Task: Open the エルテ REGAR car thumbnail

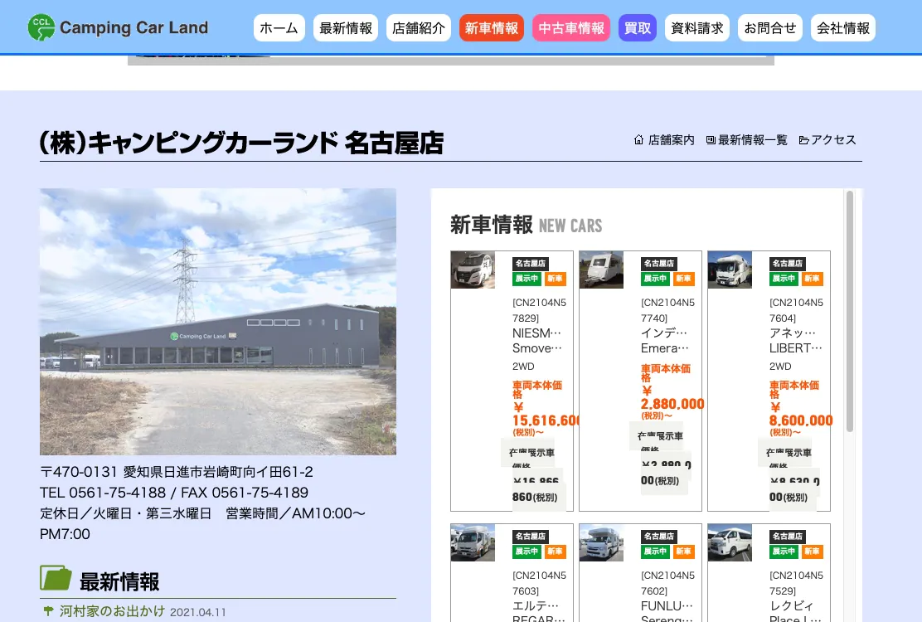Action: tap(473, 542)
